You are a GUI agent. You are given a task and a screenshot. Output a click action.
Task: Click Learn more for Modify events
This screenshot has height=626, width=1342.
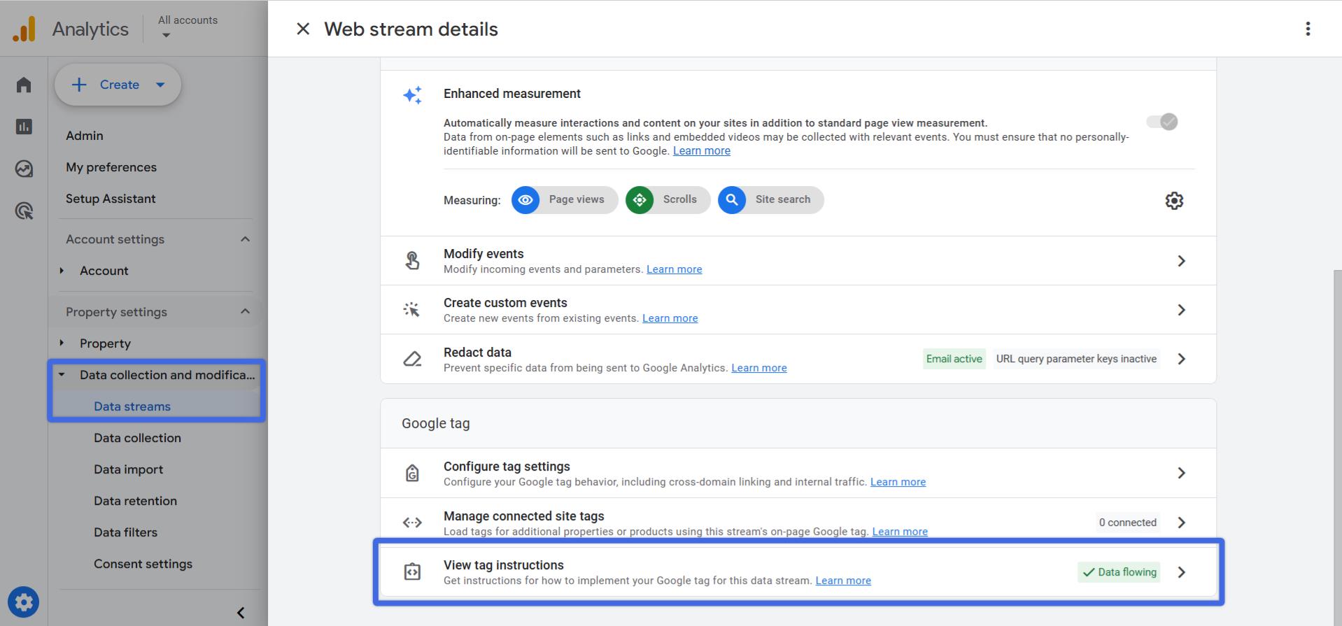tap(674, 269)
